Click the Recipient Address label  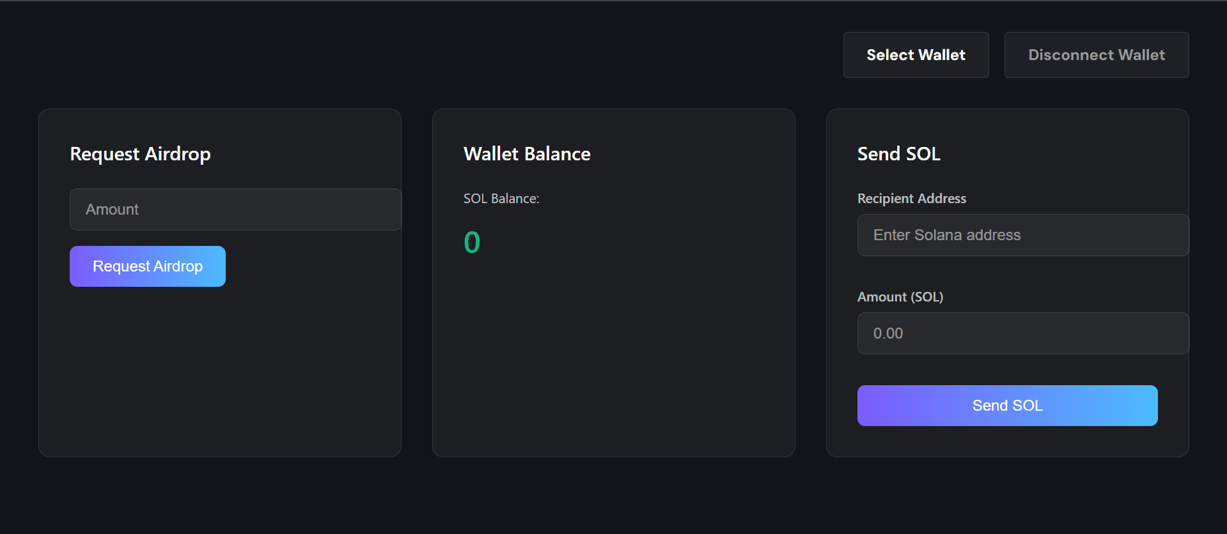[912, 198]
